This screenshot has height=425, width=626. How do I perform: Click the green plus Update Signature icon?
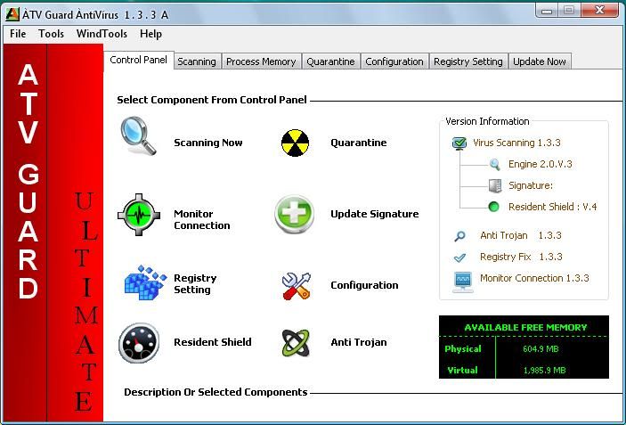pyautogui.click(x=294, y=214)
